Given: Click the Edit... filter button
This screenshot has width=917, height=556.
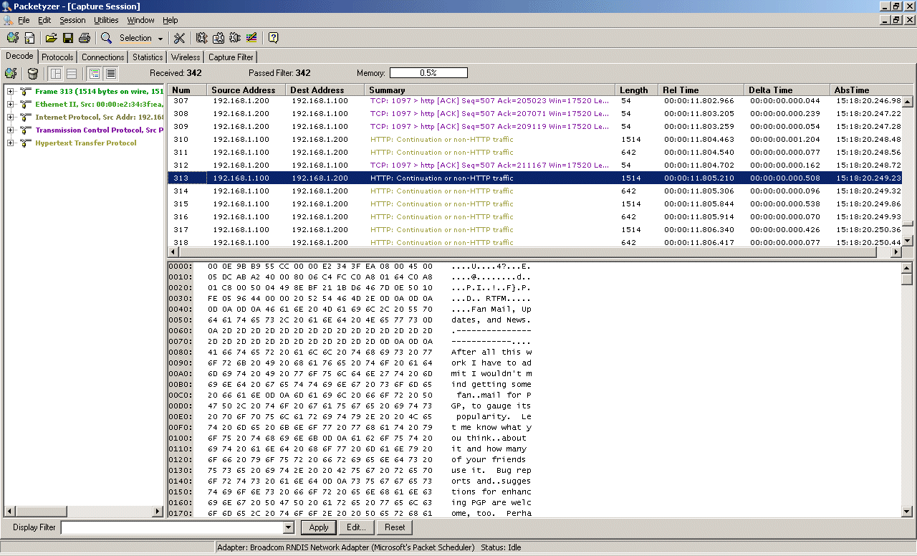Looking at the screenshot, I should click(x=356, y=527).
